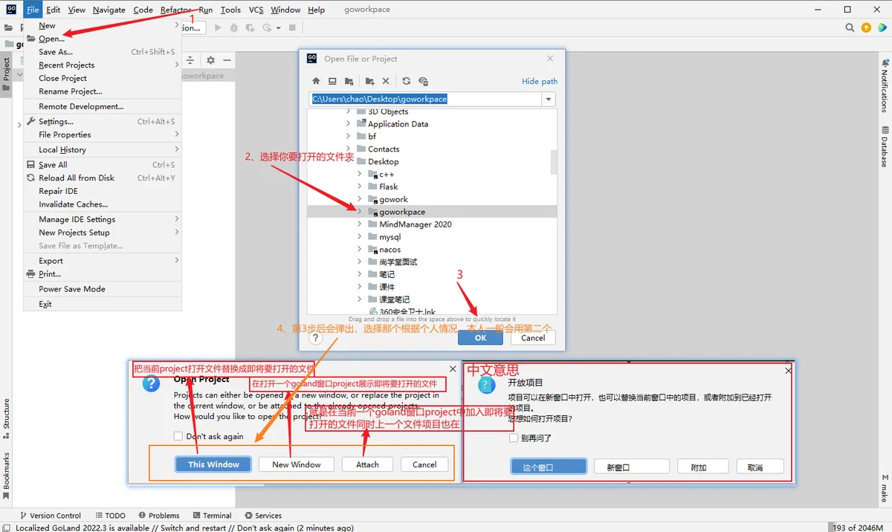This screenshot has width=892, height=532.
Task: Open the project panel gear options
Action: tap(210, 60)
